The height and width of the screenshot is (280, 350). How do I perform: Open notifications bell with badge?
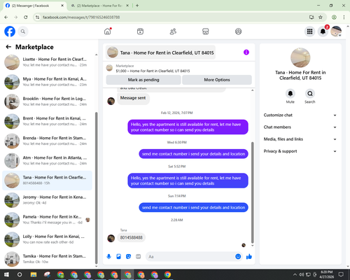point(323,31)
